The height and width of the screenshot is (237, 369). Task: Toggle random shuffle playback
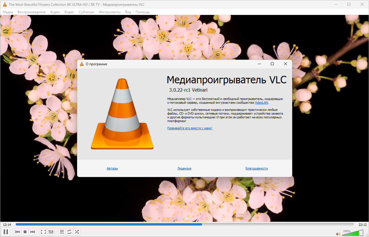click(x=77, y=232)
